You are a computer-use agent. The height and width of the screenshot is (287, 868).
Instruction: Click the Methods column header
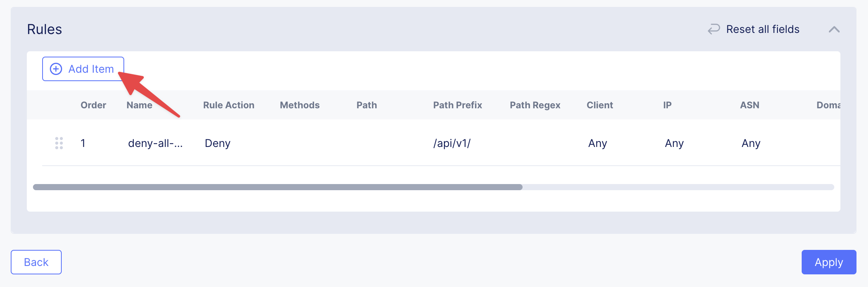[299, 105]
